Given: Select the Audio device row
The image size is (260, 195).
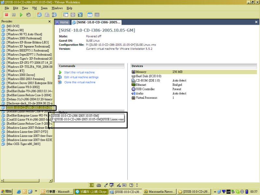Looking at the screenshot, I should (x=194, y=93).
